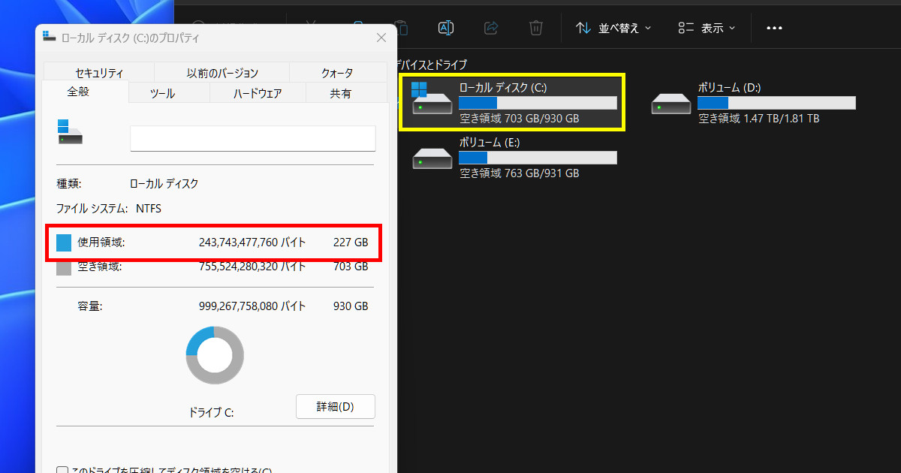Image resolution: width=901 pixels, height=473 pixels.
Task: Click the drive icon in the properties dialog
Action: click(69, 132)
